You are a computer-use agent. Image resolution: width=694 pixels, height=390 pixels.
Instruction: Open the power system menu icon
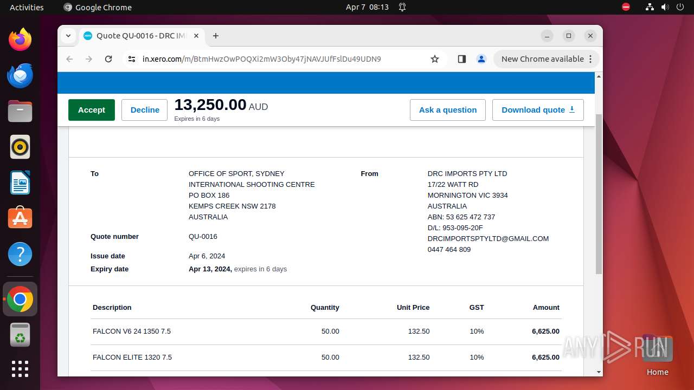click(x=680, y=7)
